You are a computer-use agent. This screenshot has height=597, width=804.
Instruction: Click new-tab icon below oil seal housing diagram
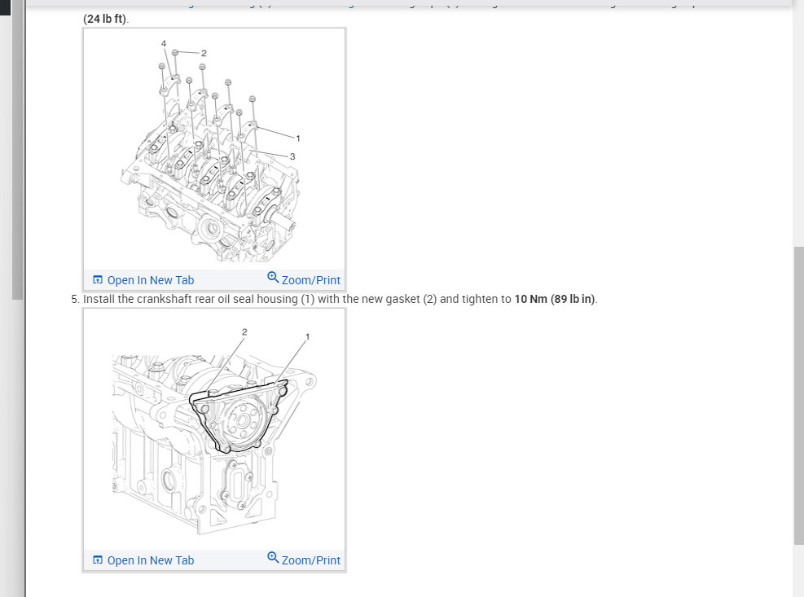point(98,560)
